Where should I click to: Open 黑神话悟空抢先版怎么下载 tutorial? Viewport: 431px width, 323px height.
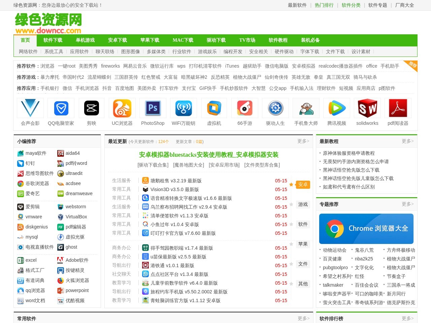click(x=351, y=170)
